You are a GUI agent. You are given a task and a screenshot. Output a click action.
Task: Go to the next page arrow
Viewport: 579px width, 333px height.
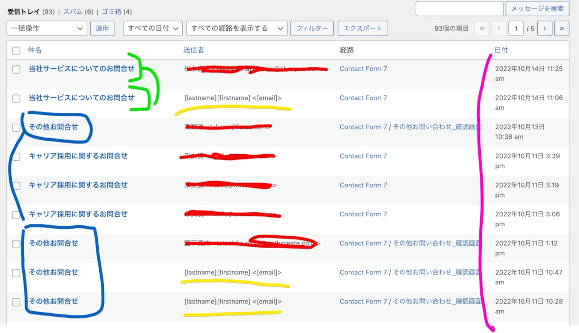(544, 28)
